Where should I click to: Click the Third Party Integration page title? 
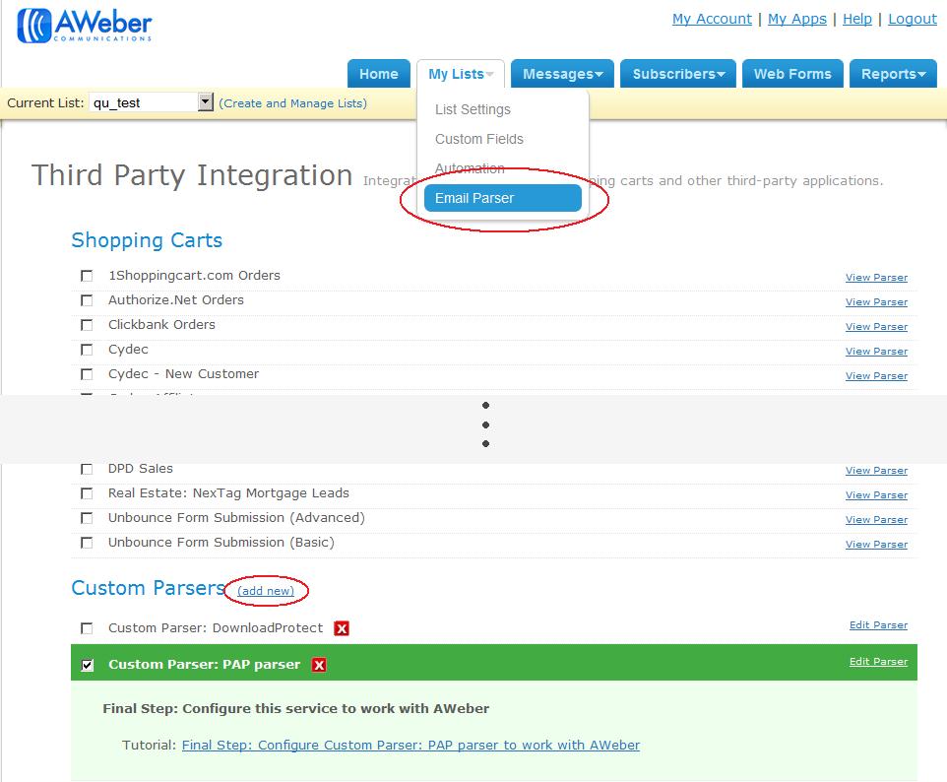coord(192,175)
